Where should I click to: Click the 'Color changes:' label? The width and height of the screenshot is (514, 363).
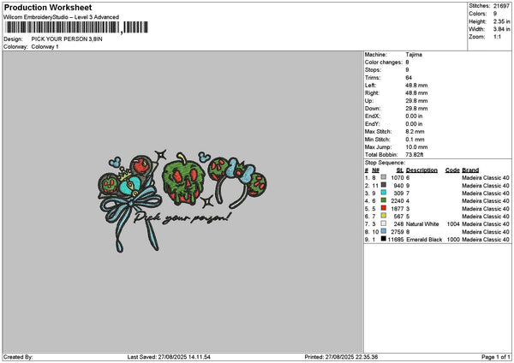coord(384,62)
